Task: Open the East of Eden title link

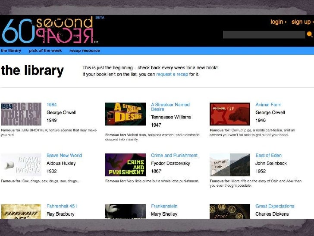Action: 269,155
